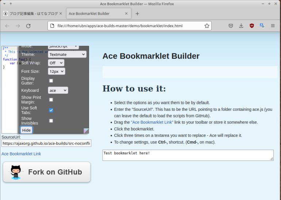Viewport: 281px width, 200px height.
Task: Click the page file icon in URL bar
Action: tap(52, 26)
